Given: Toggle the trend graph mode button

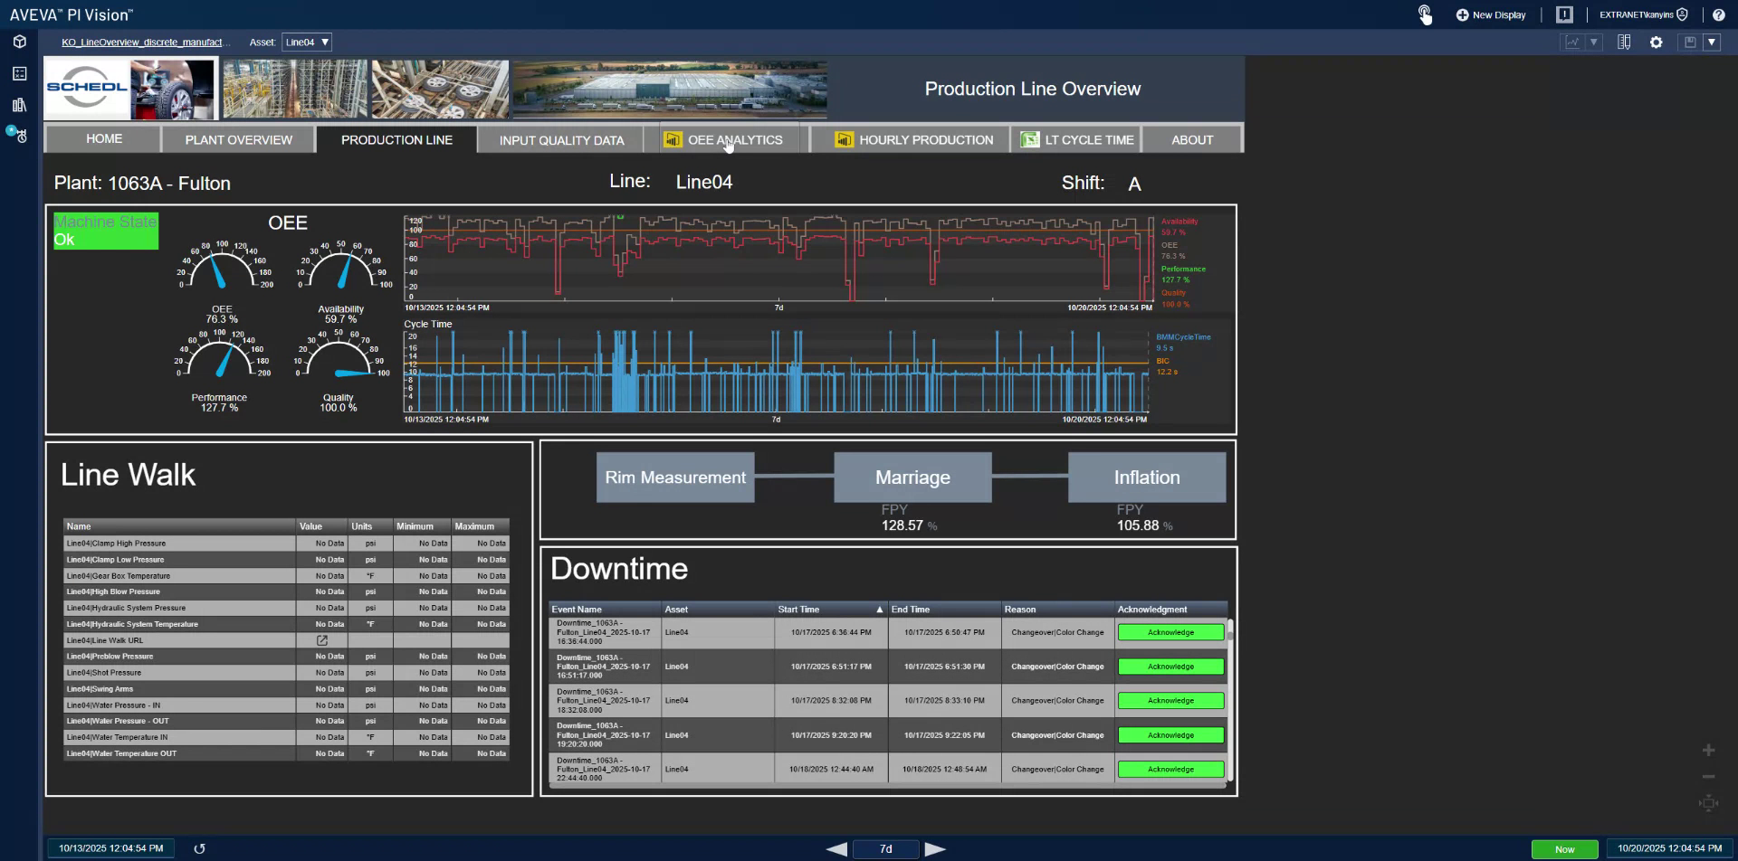Looking at the screenshot, I should pyautogui.click(x=1572, y=42).
